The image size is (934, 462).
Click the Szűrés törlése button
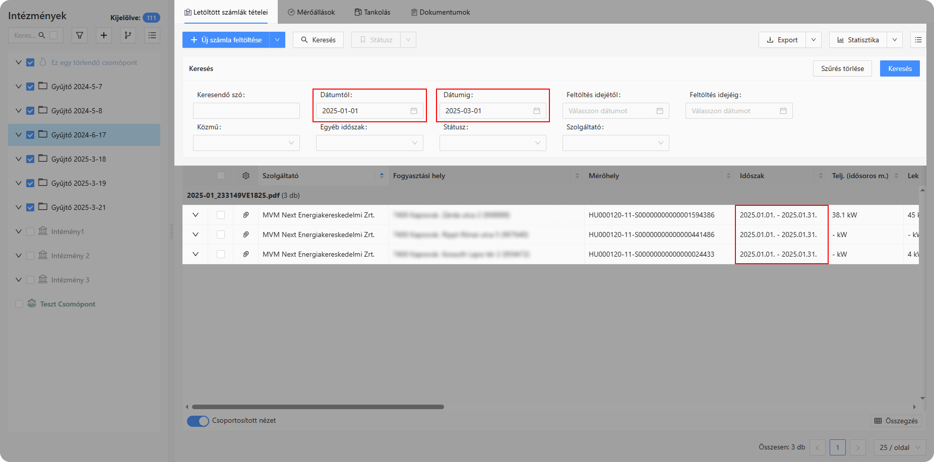pyautogui.click(x=842, y=68)
